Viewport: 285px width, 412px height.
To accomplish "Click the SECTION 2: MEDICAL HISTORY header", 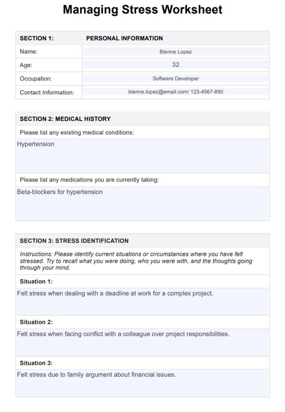I will pyautogui.click(x=65, y=119).
